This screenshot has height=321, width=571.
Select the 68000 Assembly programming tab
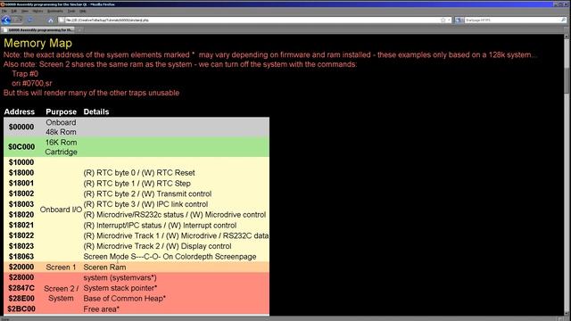[x=37, y=29]
